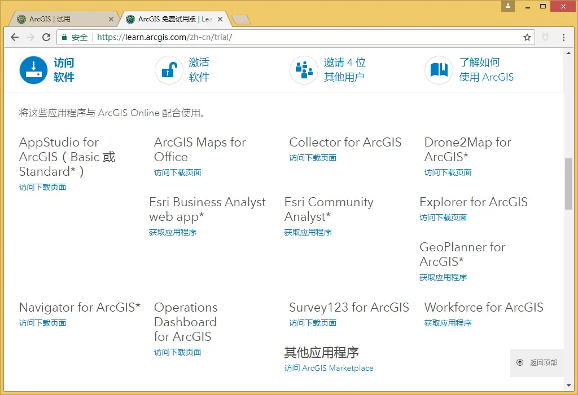
Task: Open Chrome three-dot menu
Action: pos(563,37)
